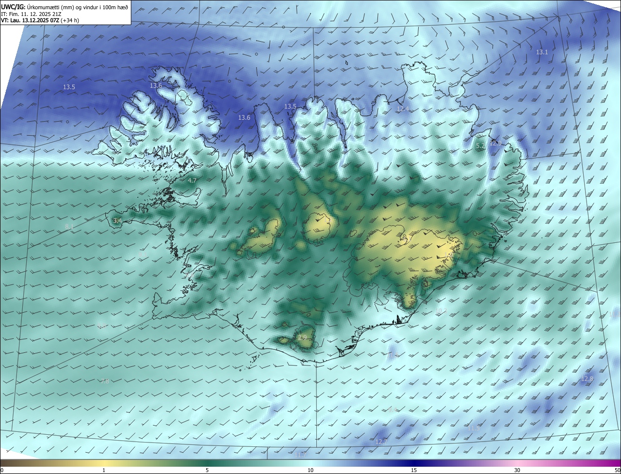
Task: Click the 3.4 value label on Snæfellsnes tip
Action: click(117, 221)
